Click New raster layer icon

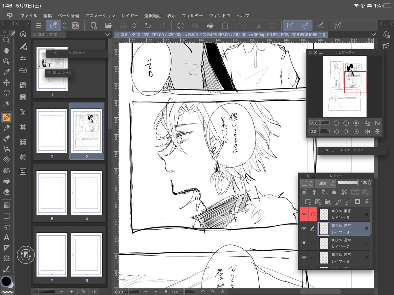pos(308,202)
